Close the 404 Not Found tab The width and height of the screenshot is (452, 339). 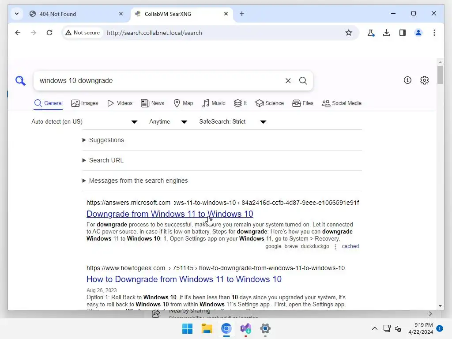pos(121,14)
